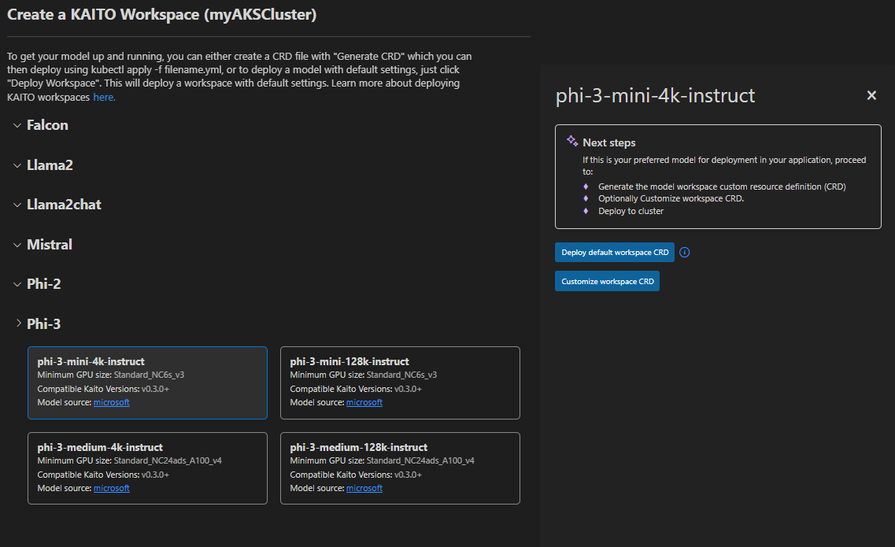Click the info icon beside Deploy default workspace CRD
895x547 pixels.
point(684,253)
